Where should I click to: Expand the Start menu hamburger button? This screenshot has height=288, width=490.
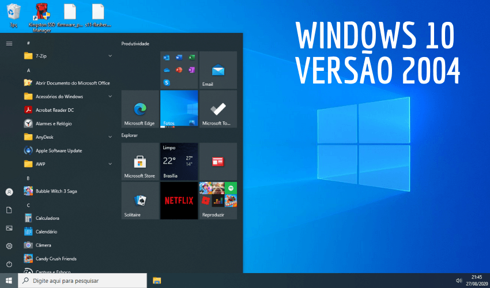[x=9, y=44]
